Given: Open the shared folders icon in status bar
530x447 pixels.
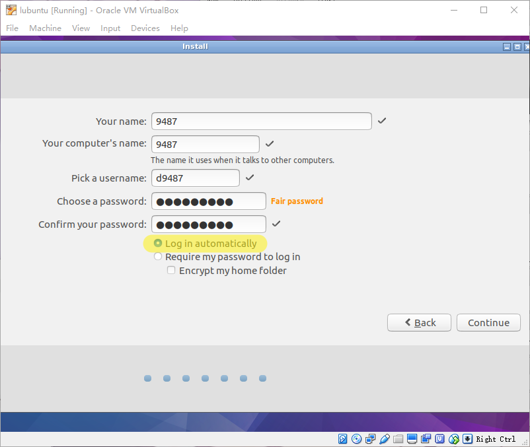Looking at the screenshot, I should tap(398, 439).
